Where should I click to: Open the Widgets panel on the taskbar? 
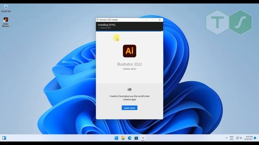4,138
